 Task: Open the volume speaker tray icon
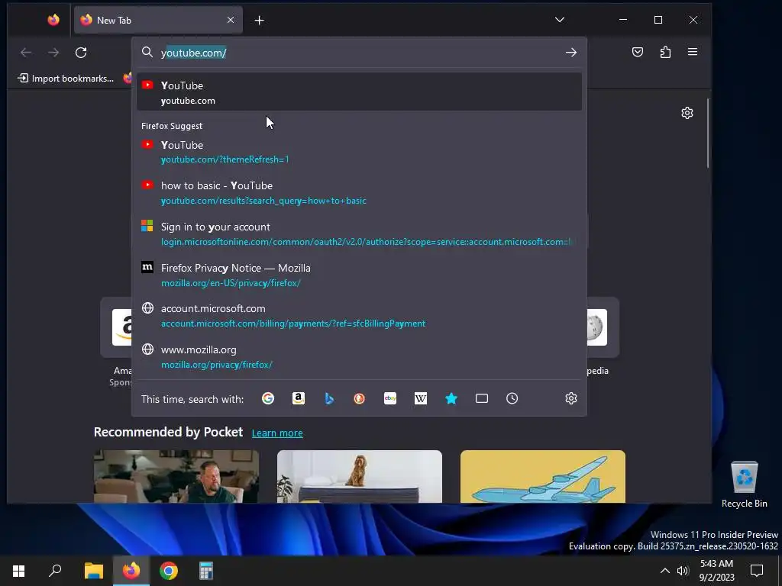[683, 571]
